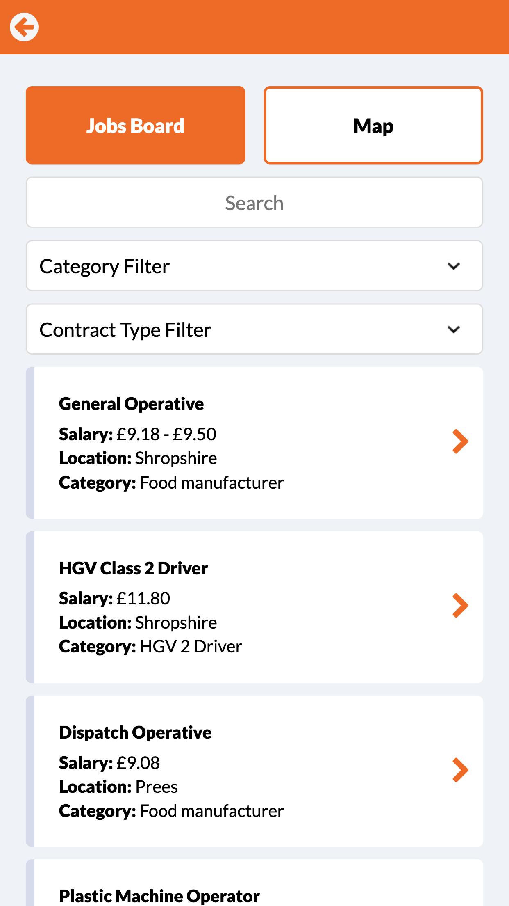The image size is (509, 906).
Task: Focus the Search field
Action: [x=254, y=202]
